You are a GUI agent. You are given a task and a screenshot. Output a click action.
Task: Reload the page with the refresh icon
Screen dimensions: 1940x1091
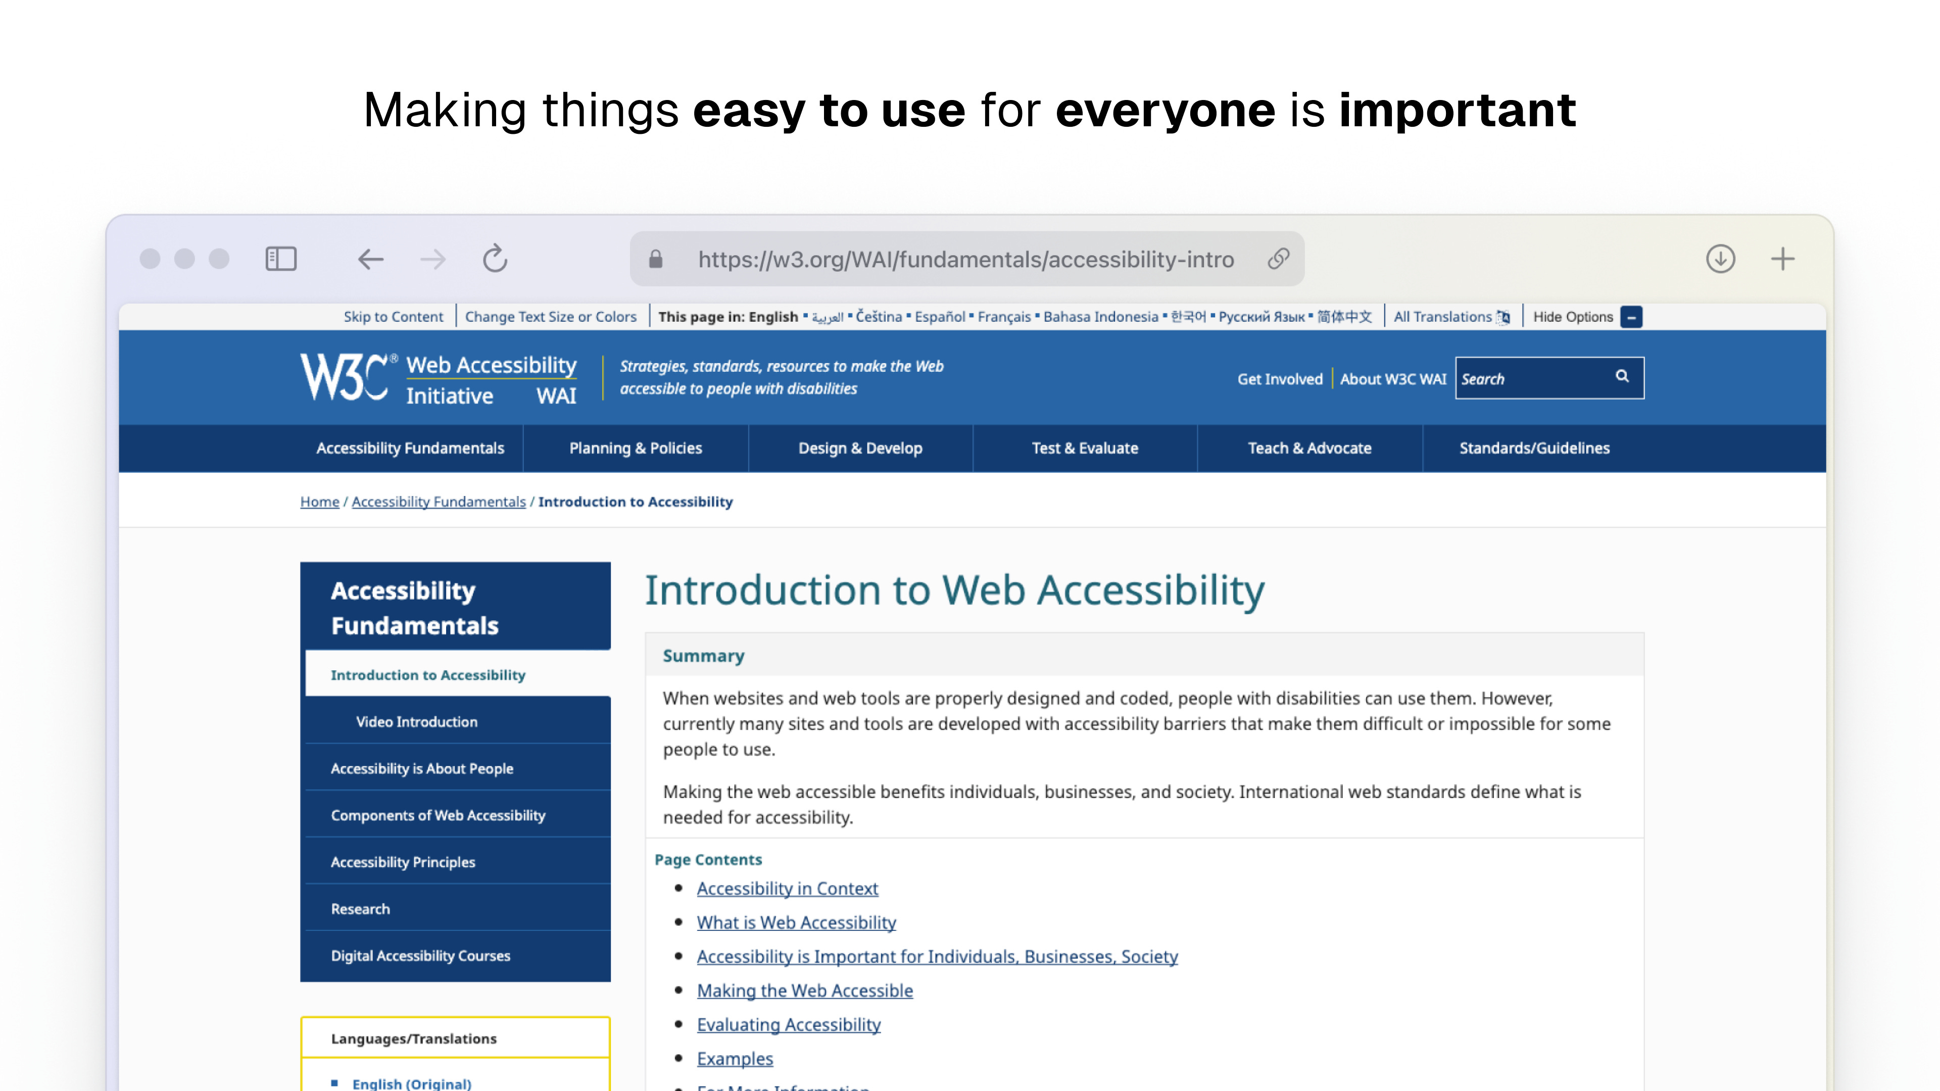pos(495,258)
